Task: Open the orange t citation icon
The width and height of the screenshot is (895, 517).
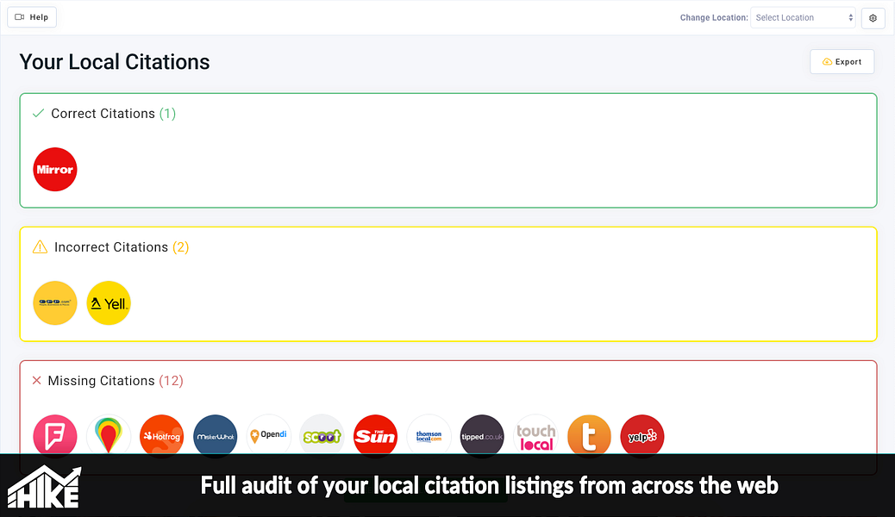Action: coord(589,436)
